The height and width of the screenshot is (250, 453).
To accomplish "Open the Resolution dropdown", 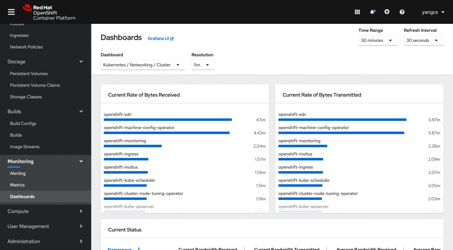I will tap(203, 65).
